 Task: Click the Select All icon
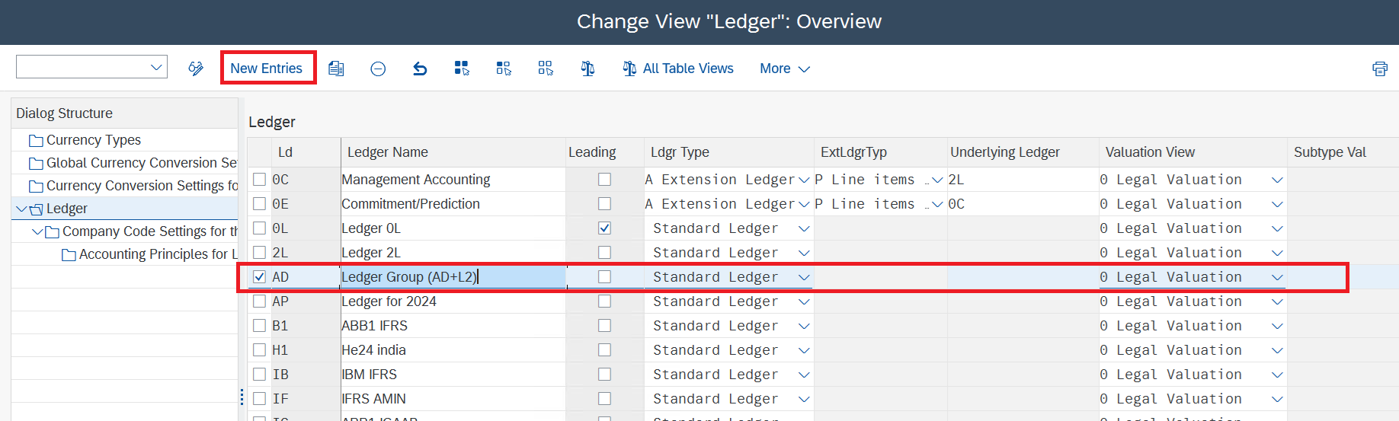[x=462, y=69]
